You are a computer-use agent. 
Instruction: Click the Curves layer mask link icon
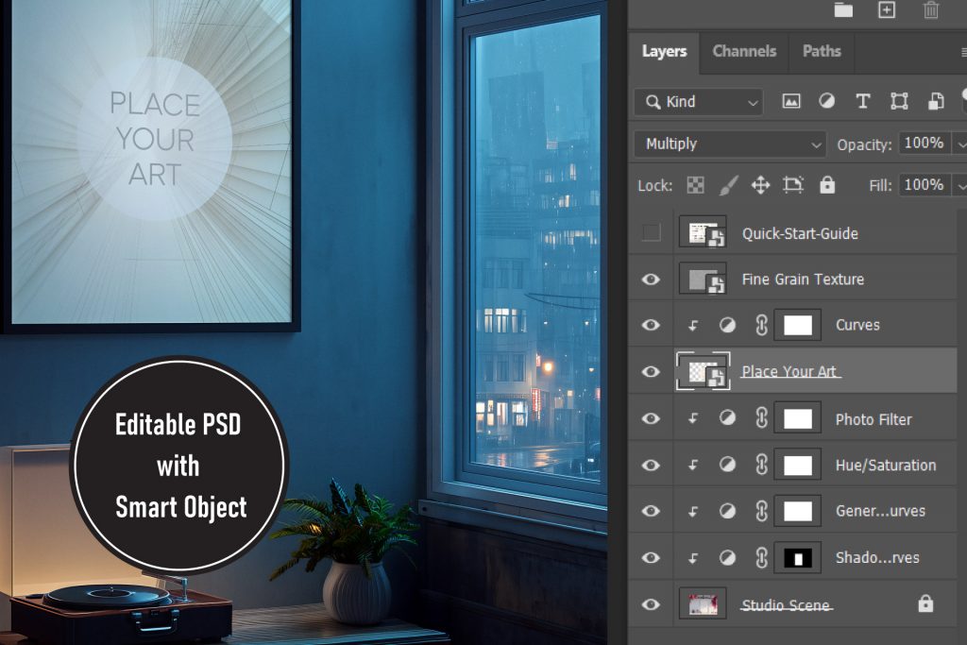[762, 325]
